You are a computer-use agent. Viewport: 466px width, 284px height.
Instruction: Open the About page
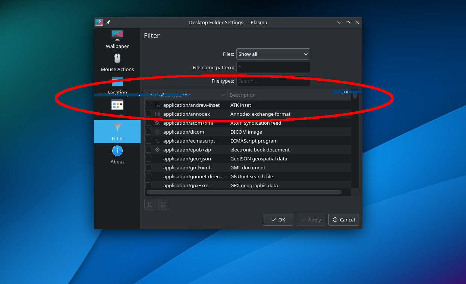(x=117, y=155)
